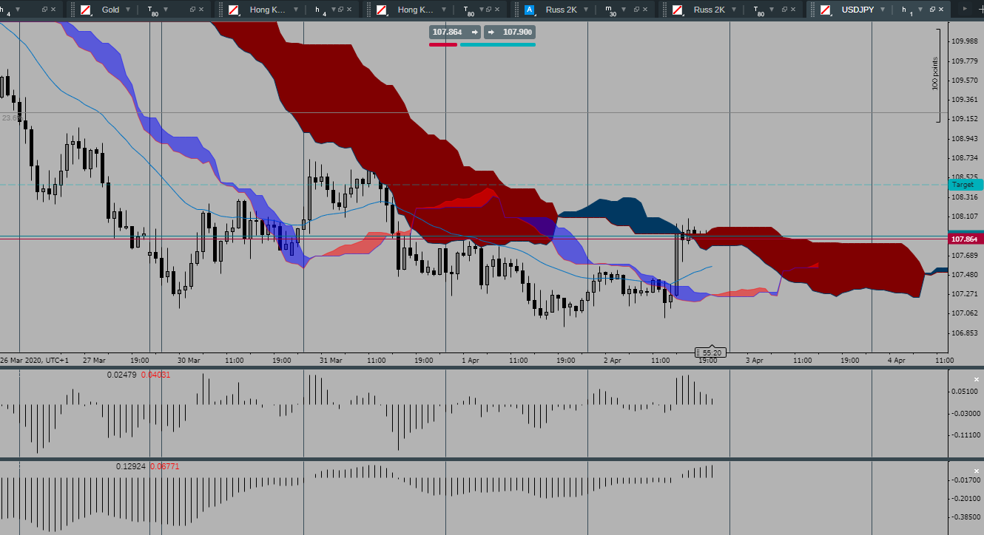
Task: Close the Gold chart tab
Action: pos(202,10)
